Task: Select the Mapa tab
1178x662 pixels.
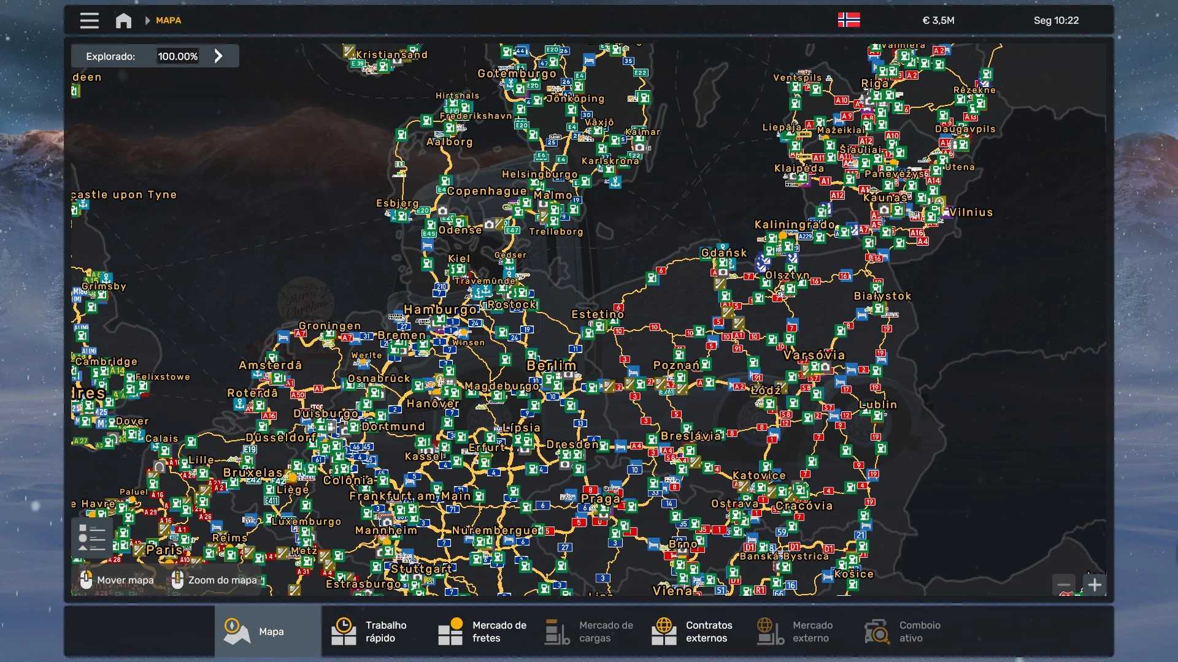Action: [x=268, y=631]
